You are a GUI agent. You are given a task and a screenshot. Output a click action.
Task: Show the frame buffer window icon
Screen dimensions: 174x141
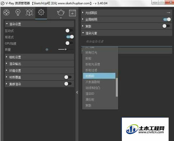click(x=72, y=13)
